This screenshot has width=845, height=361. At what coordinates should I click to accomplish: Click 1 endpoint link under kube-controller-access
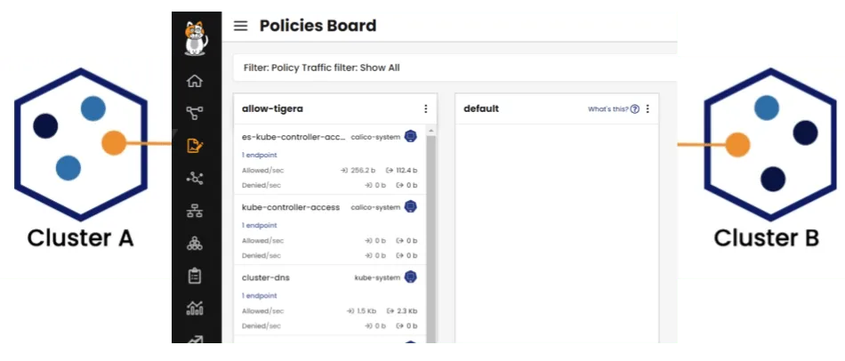click(259, 226)
